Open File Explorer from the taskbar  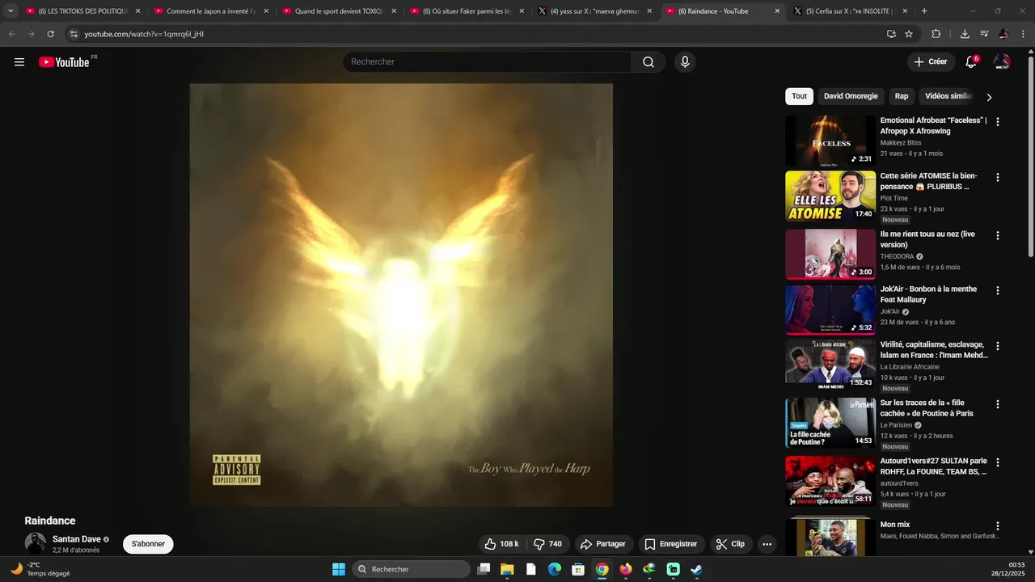click(507, 569)
